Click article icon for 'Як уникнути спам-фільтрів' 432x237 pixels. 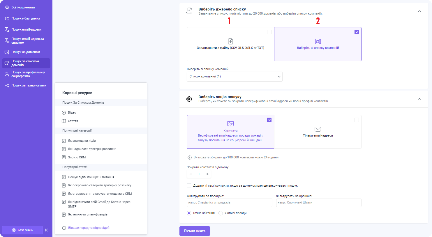click(64, 215)
